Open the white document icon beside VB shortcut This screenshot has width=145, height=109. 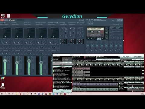click(x=8, y=16)
